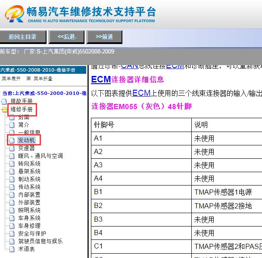The image size is (262, 258).
Task: Open the 照明系统 section
Action: coord(29,210)
